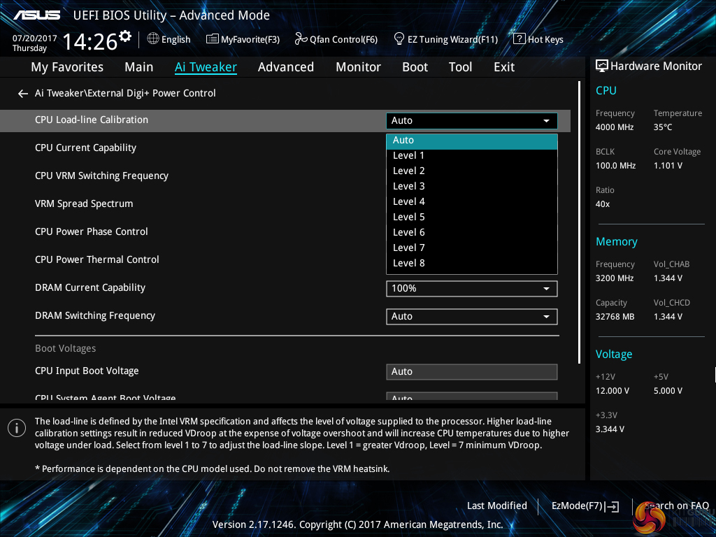Click the 3200 MHz memory frequency value
The height and width of the screenshot is (537, 716).
click(x=614, y=278)
